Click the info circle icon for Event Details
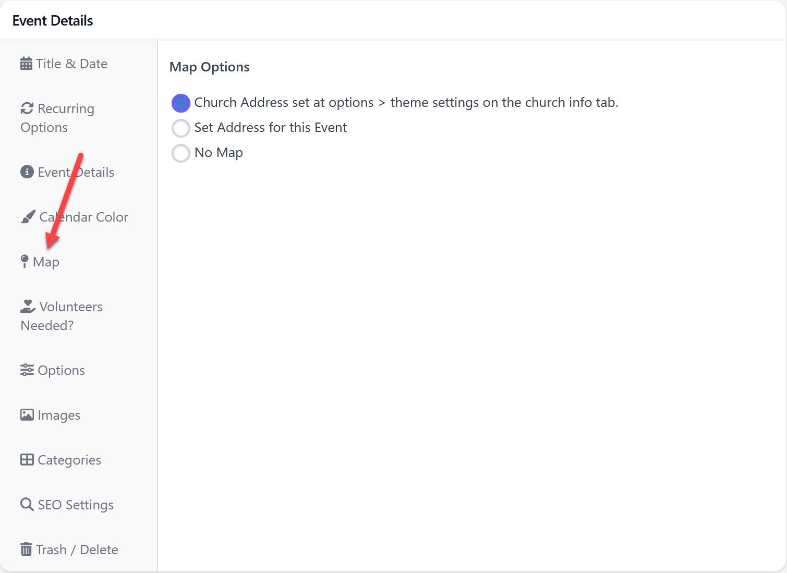 pos(27,172)
